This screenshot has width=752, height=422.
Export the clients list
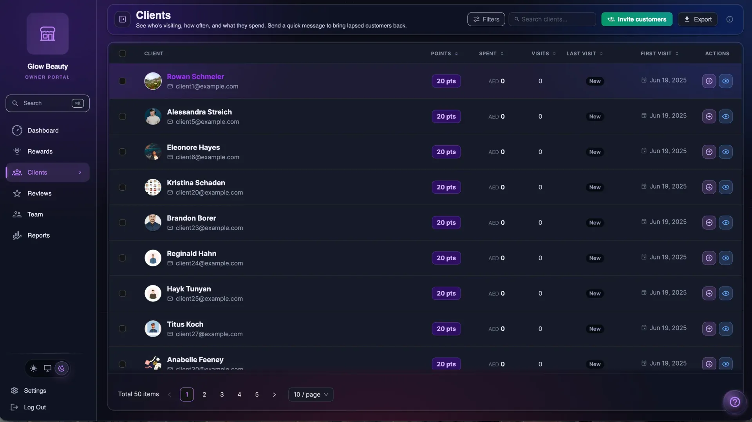coord(698,19)
